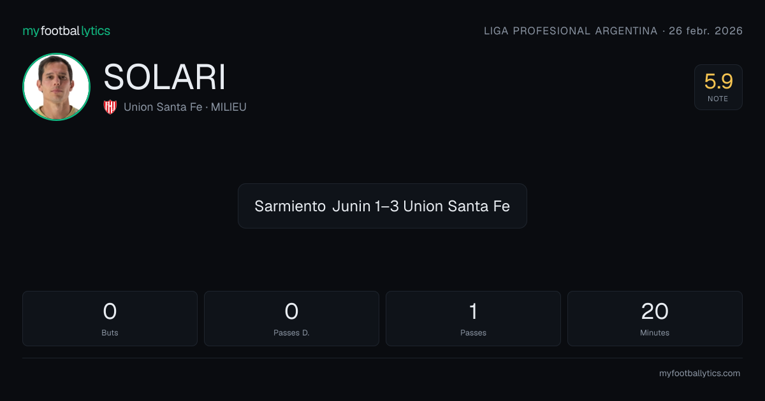Image resolution: width=765 pixels, height=401 pixels.
Task: Click the 5.9 rating number
Action: pyautogui.click(x=718, y=81)
